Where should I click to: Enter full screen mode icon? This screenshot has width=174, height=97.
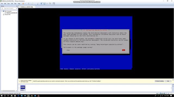click(47, 4)
